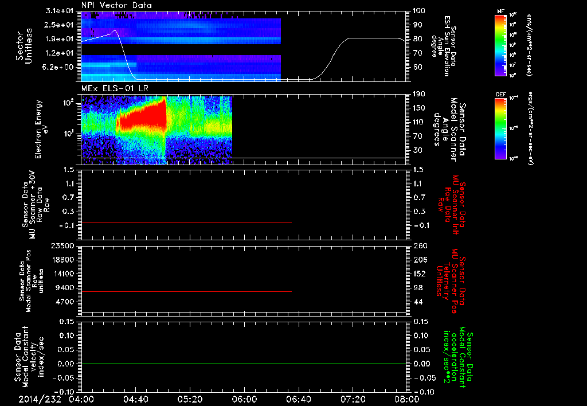This screenshot has height=406, width=587.
Task: Click the 06:00 time axis label
Action: [x=244, y=399]
